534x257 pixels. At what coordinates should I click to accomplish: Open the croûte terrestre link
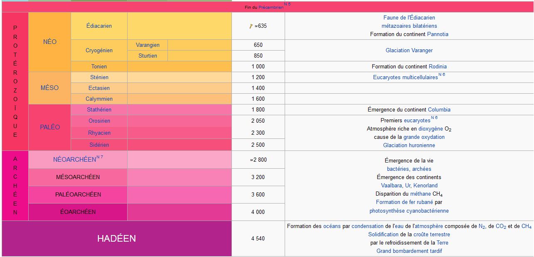pos(432,234)
